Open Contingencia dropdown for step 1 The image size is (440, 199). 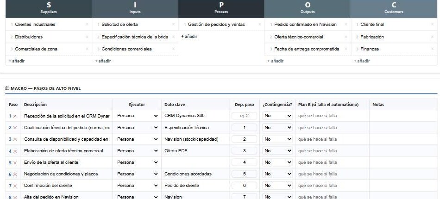[277, 116]
